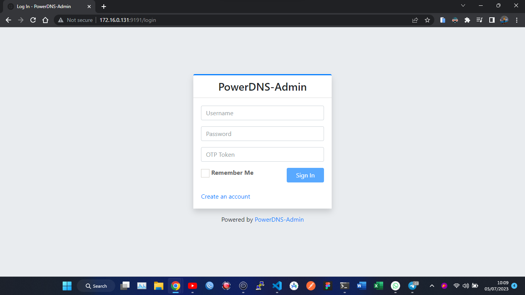The height and width of the screenshot is (295, 525).
Task: Expand the system tray hidden icons chevron
Action: [432, 286]
